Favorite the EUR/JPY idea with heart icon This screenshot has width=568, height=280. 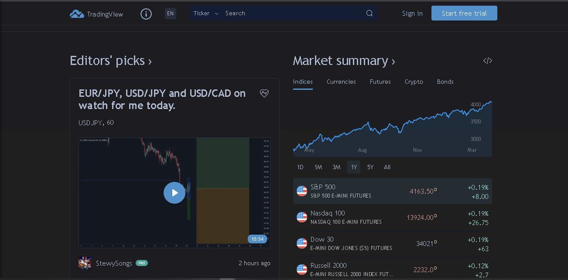click(264, 93)
